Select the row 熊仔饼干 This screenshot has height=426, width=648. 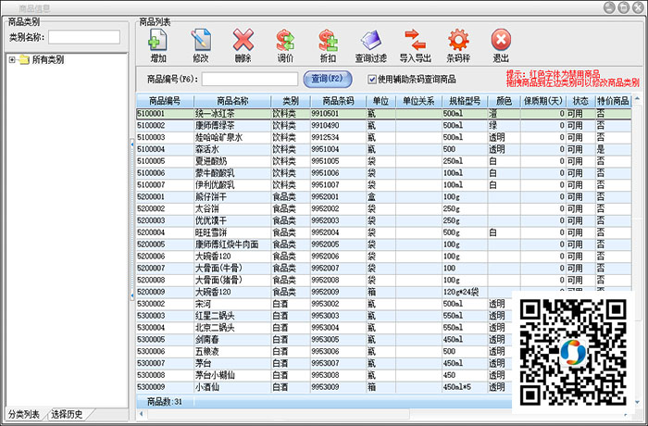(383, 197)
